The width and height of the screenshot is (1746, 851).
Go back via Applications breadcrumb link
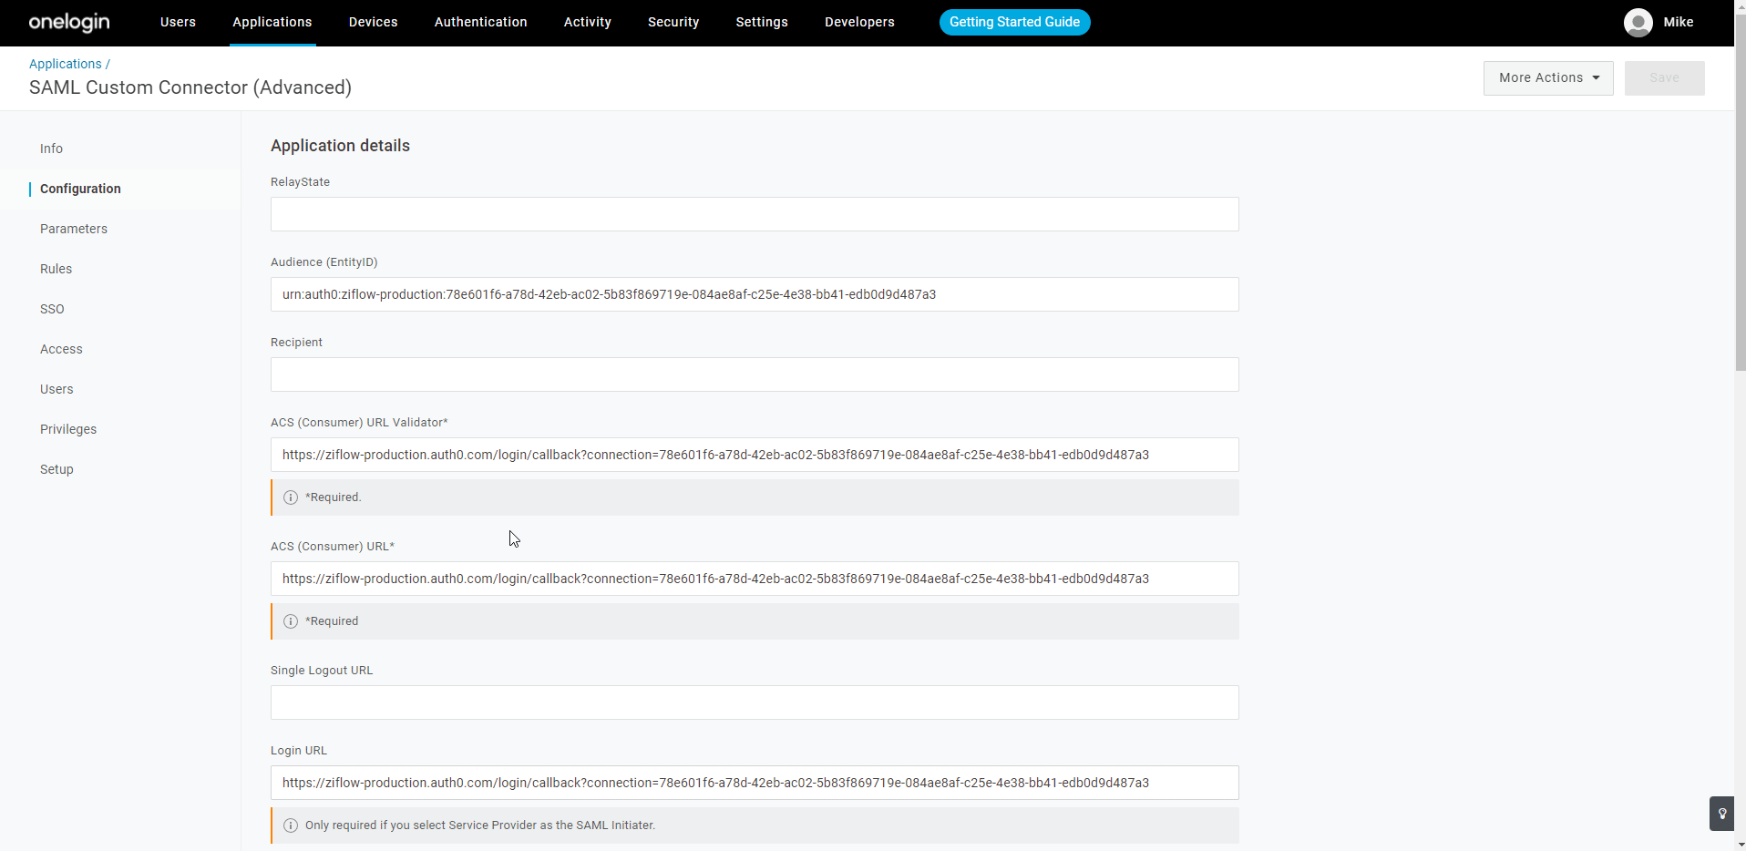(66, 64)
